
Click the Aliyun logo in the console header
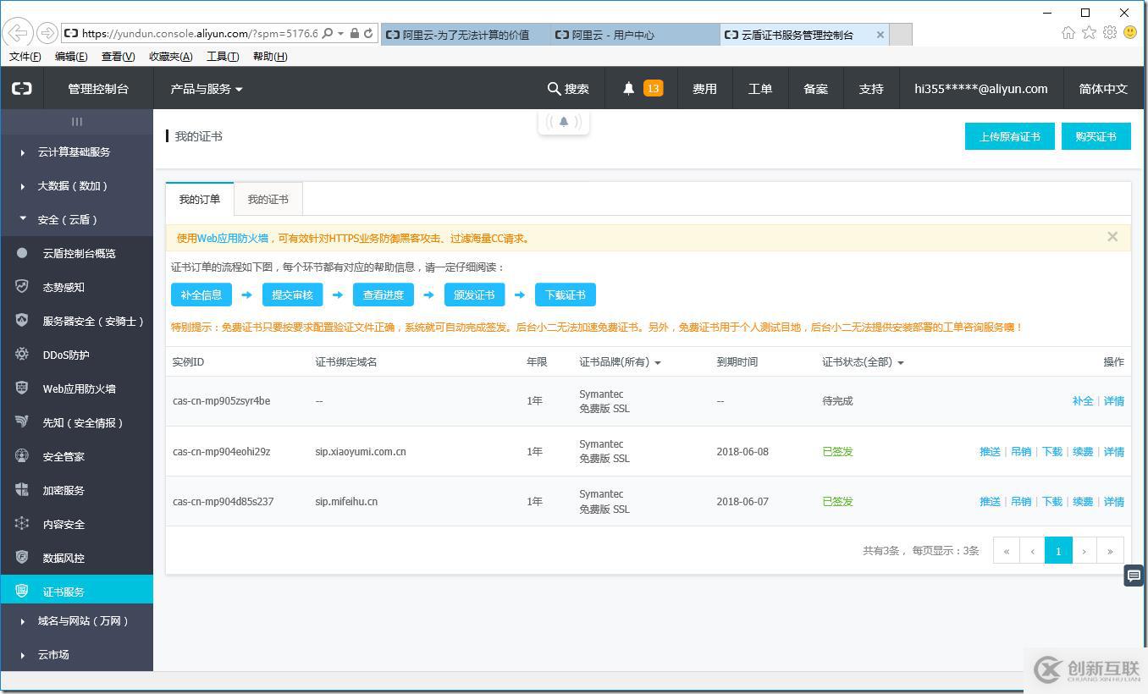[x=22, y=88]
